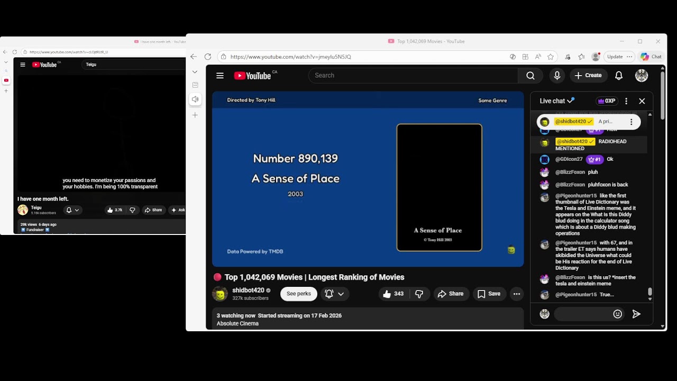Open Teigu channel avatar
Viewport: 677px width, 381px height.
(x=23, y=210)
